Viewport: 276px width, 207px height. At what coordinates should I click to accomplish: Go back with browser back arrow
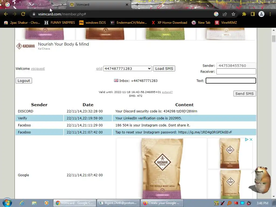6,14
